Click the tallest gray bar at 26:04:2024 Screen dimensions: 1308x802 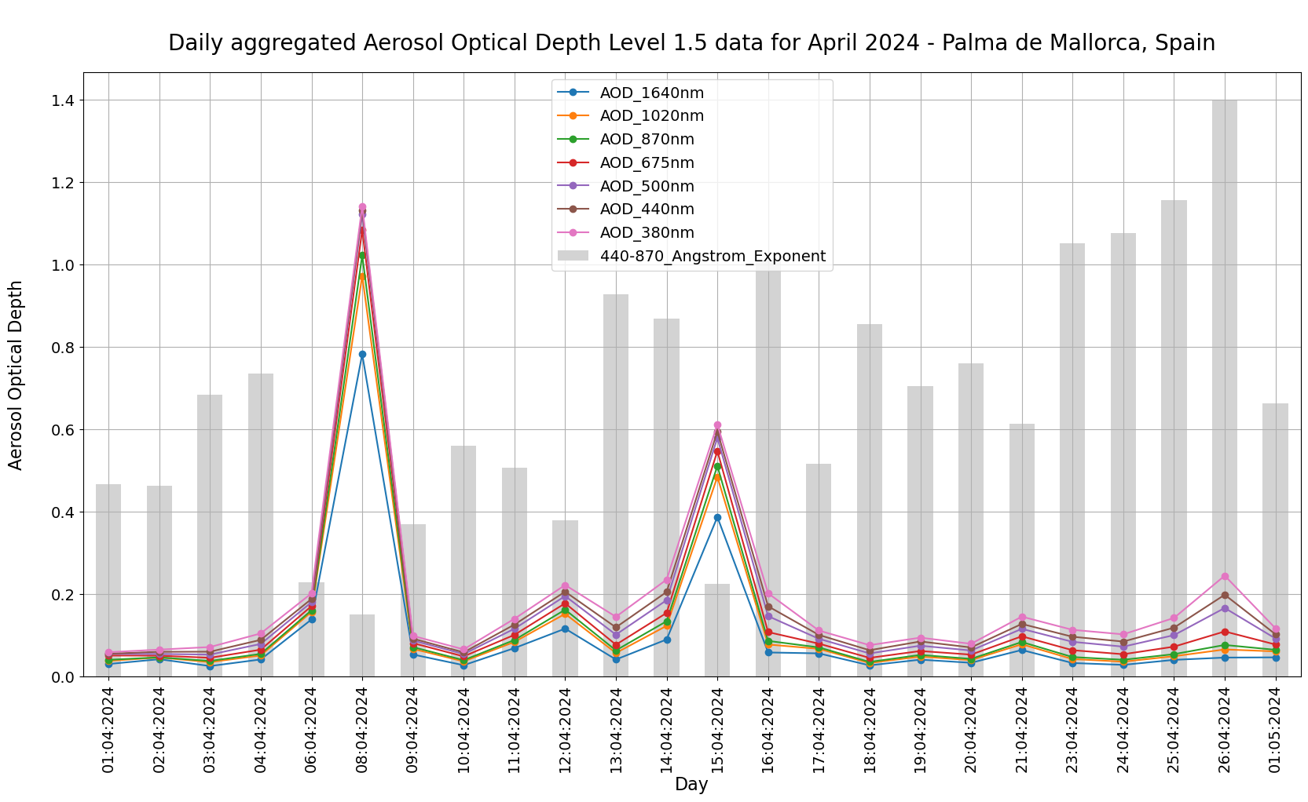point(1225,388)
